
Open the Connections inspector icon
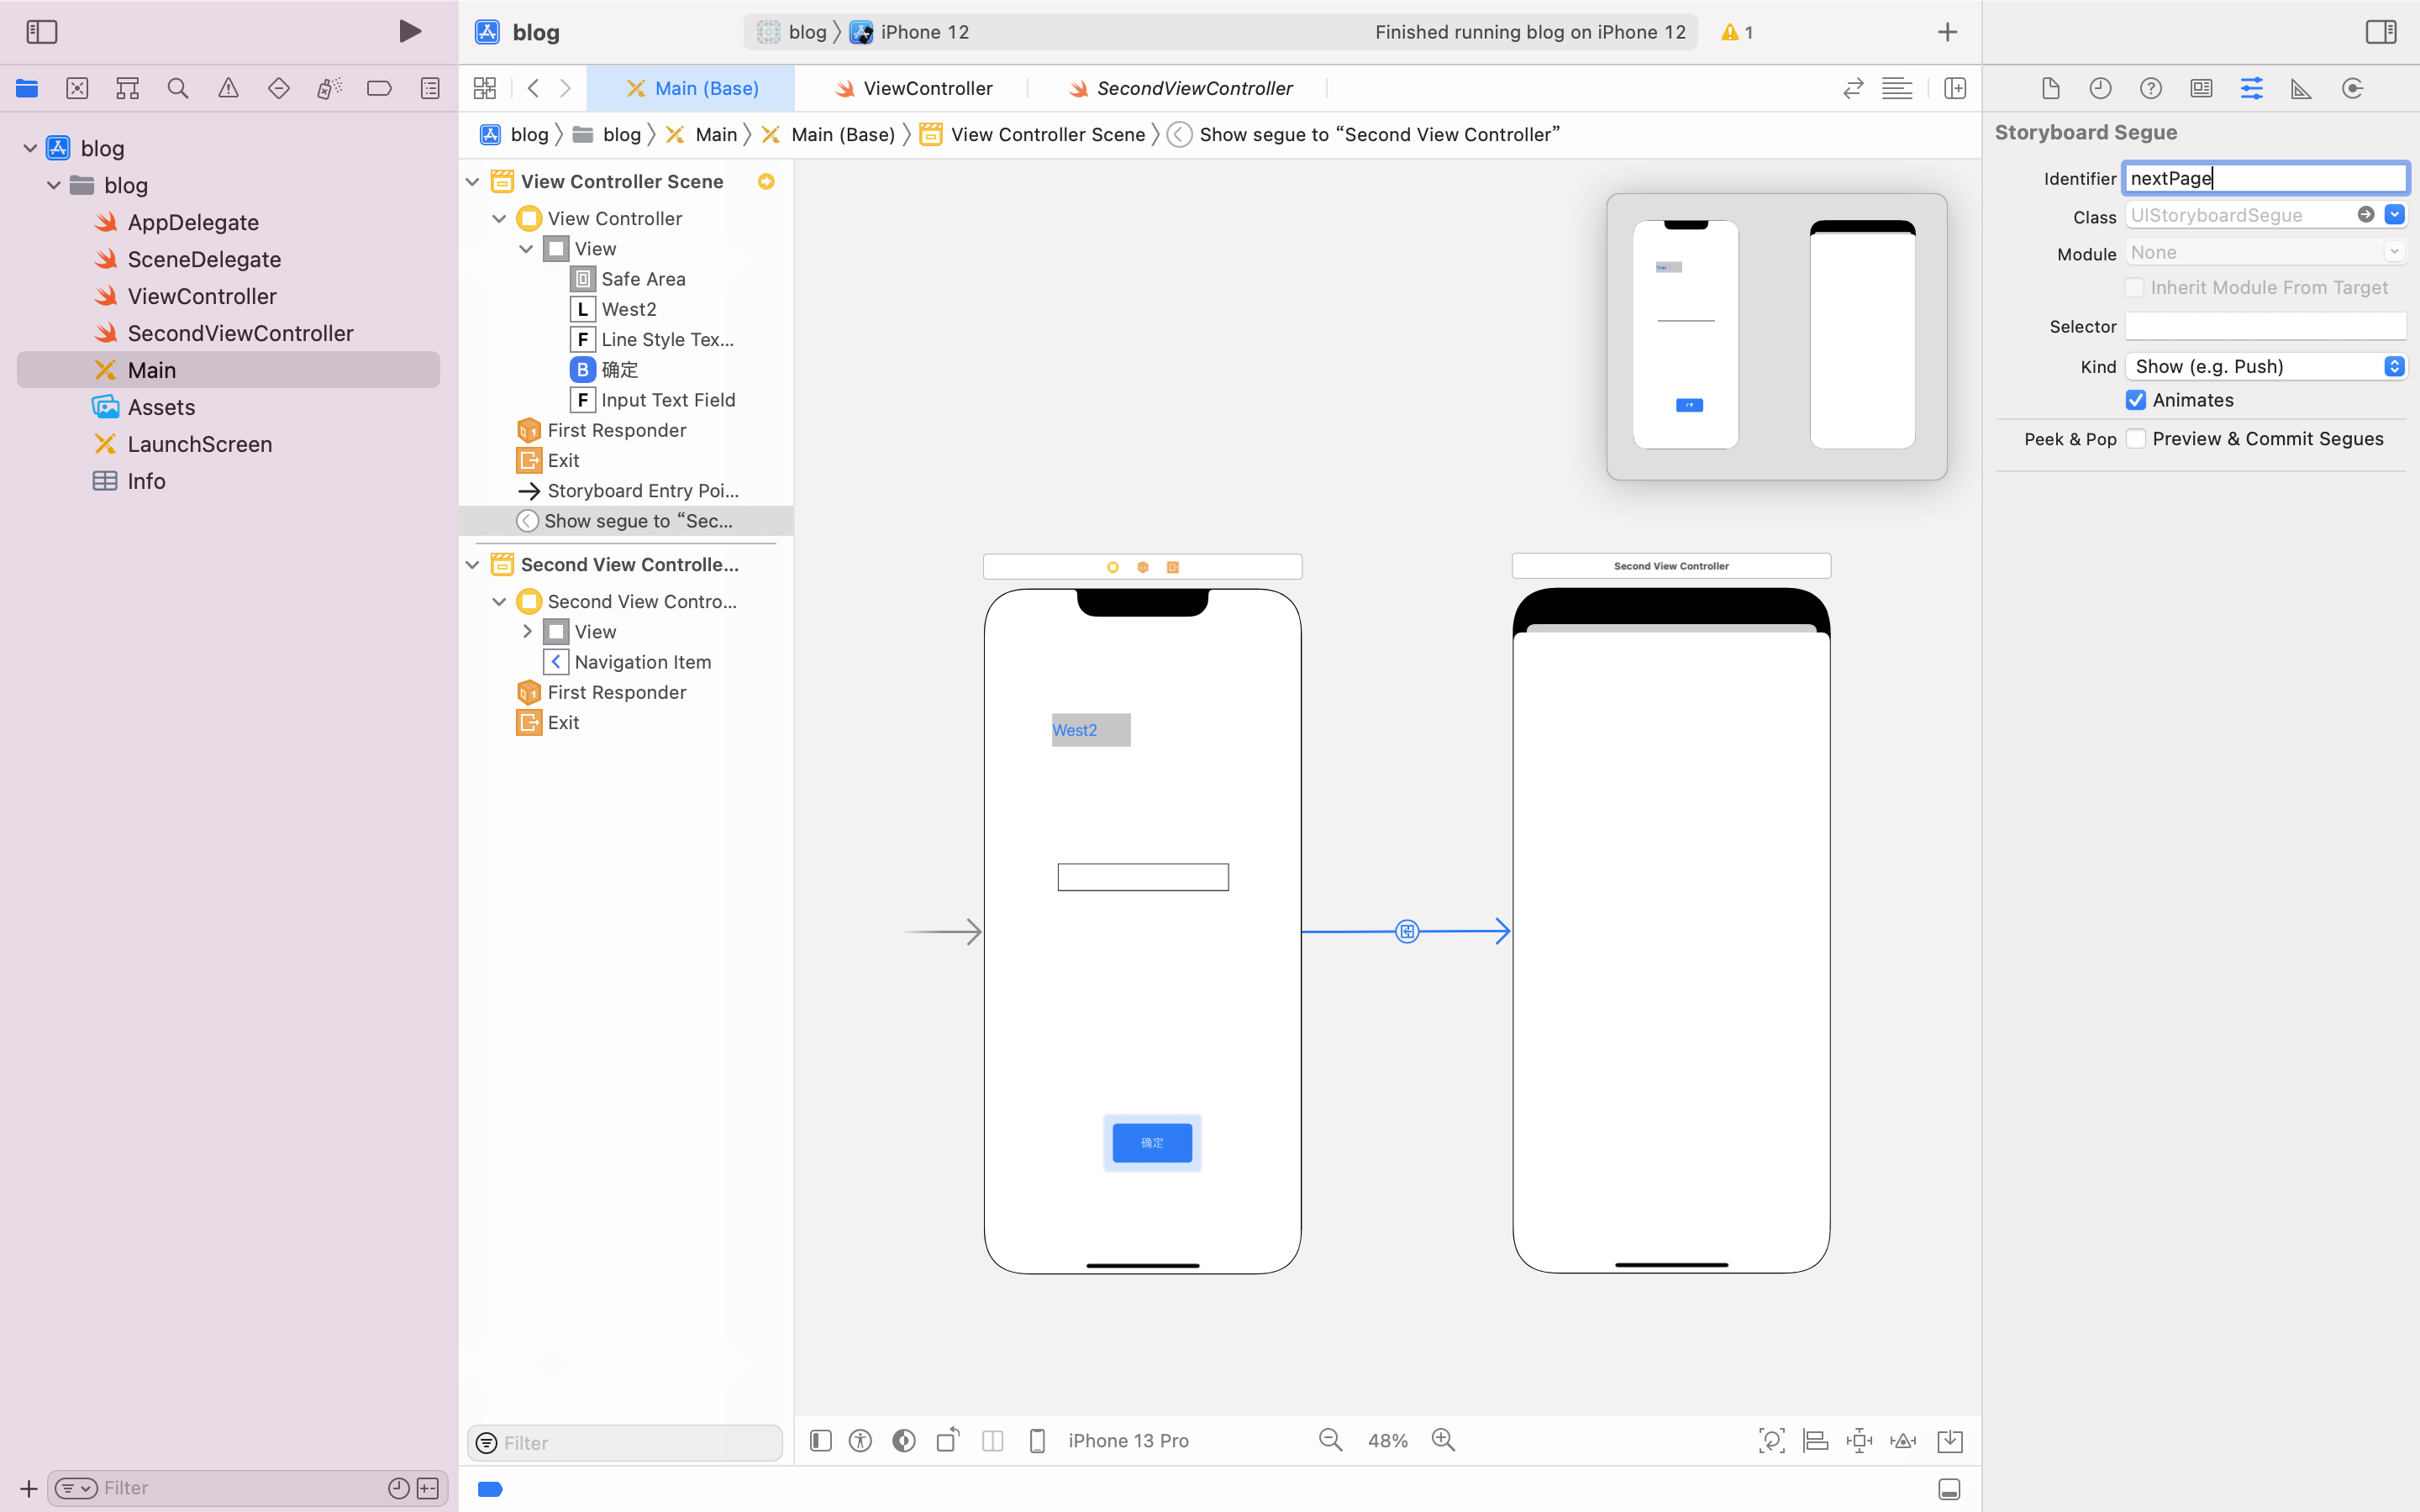tap(2352, 88)
